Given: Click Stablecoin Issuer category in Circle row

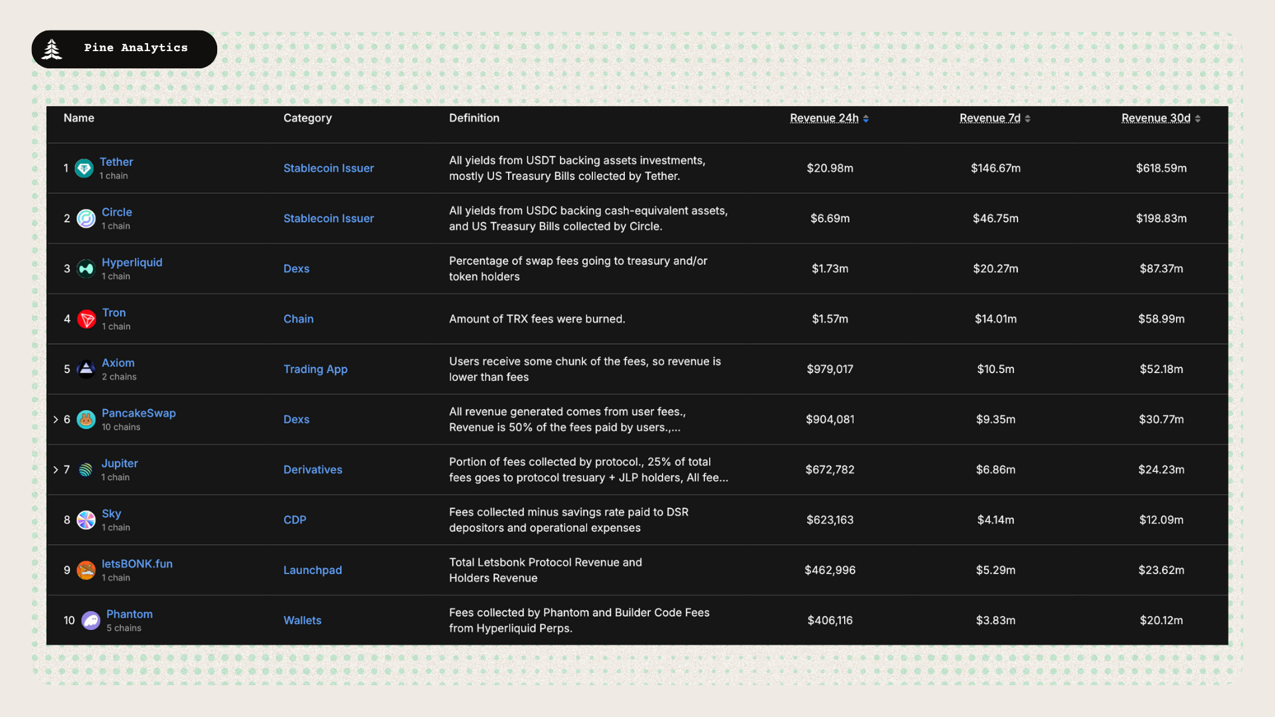Looking at the screenshot, I should [x=329, y=218].
